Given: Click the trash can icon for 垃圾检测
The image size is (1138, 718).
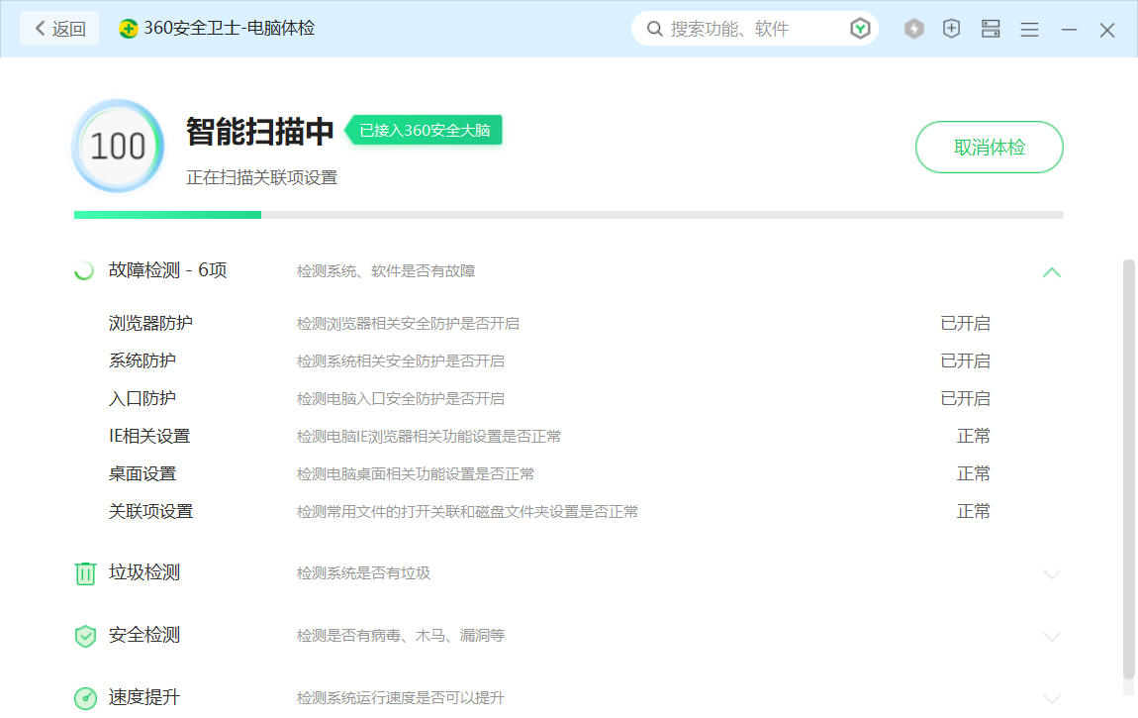Looking at the screenshot, I should coord(86,573).
